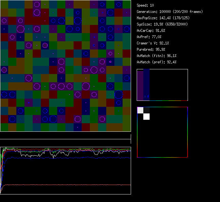220x202 pixels.
Task: Select the MaxPopSize statistic line
Action: (x=163, y=18)
